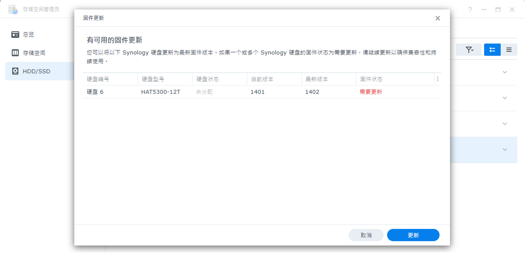
Task: Open the help question mark icon
Action: click(470, 10)
